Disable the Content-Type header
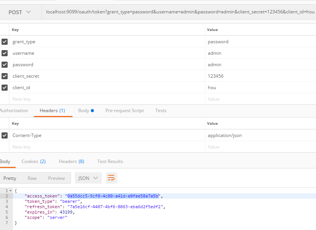316x230 pixels. (x=4, y=135)
